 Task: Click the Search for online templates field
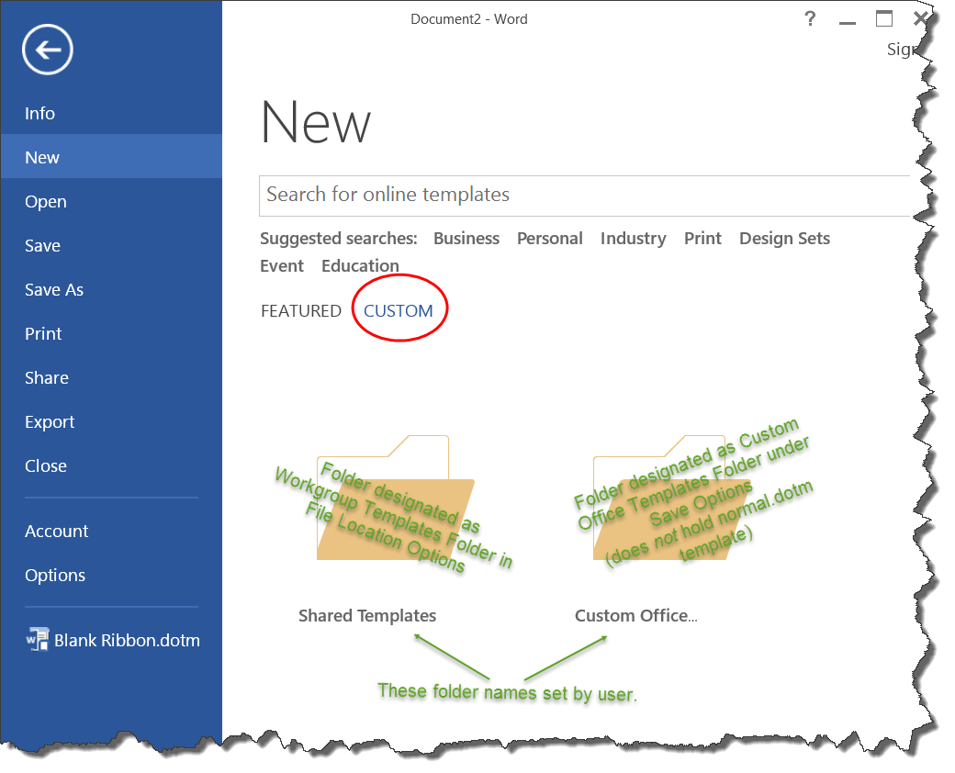click(x=579, y=195)
